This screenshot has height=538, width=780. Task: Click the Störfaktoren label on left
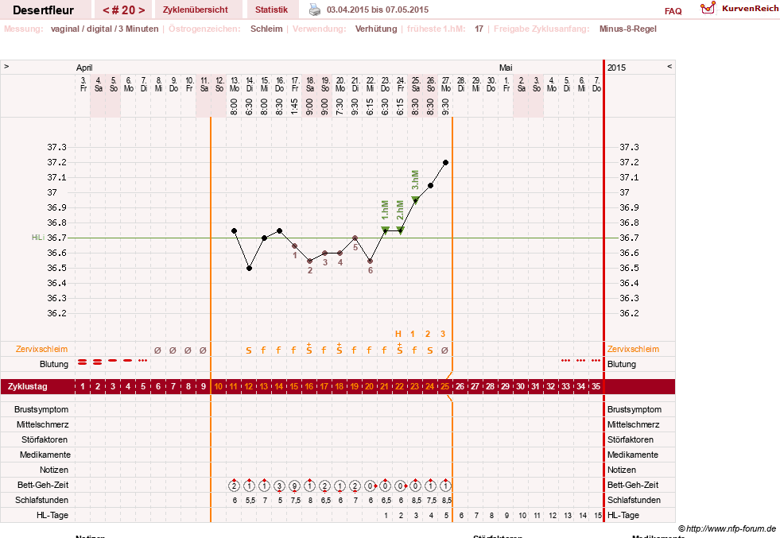(x=45, y=439)
